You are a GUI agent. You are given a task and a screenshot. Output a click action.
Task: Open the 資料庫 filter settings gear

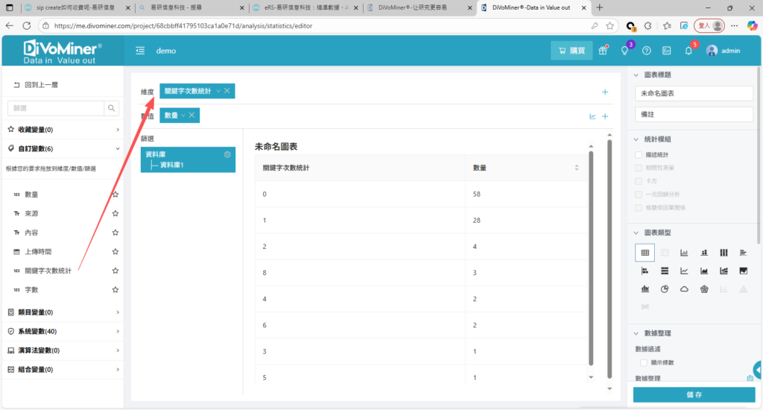coord(227,154)
